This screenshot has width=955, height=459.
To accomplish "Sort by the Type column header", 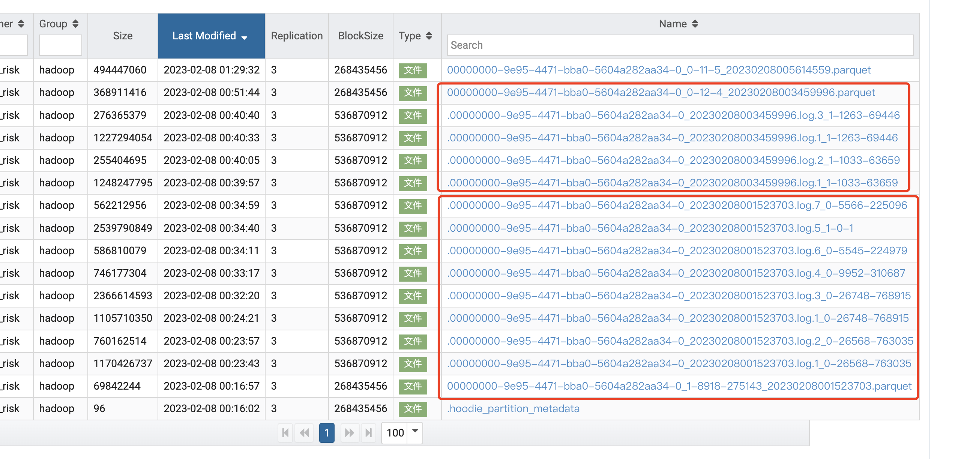I will coord(415,36).
